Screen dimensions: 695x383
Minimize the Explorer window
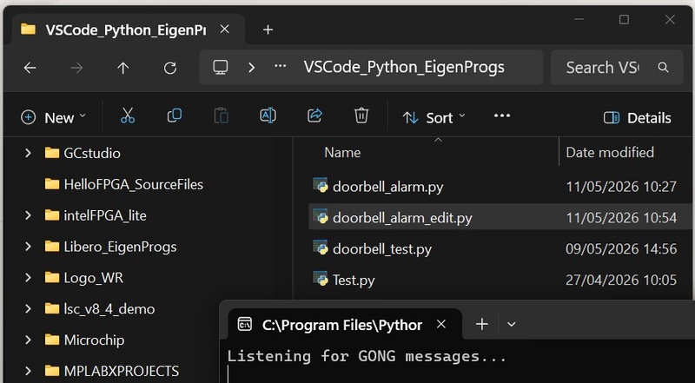579,19
